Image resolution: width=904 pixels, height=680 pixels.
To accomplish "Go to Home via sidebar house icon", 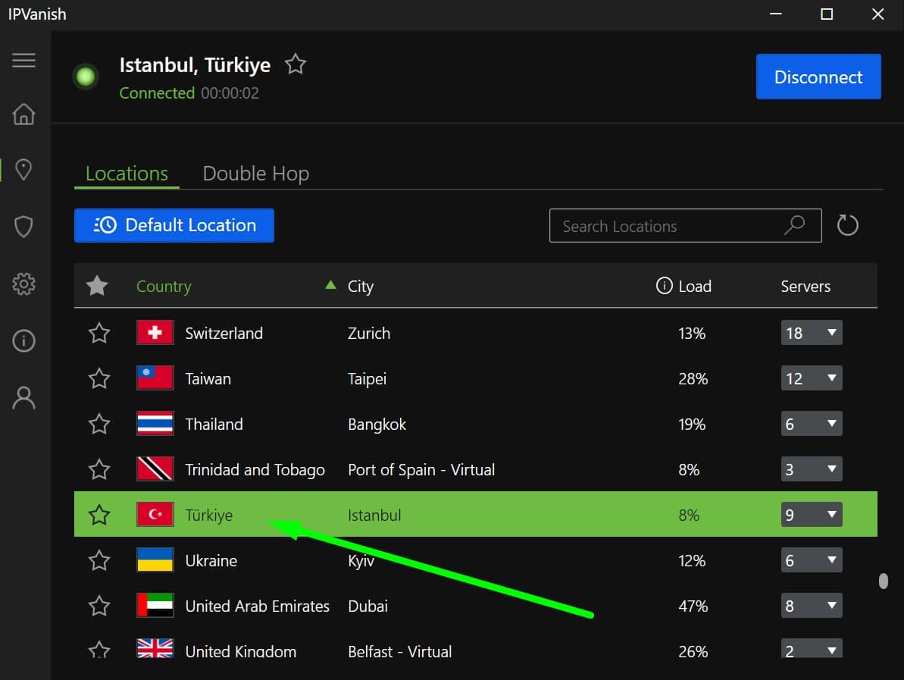I will tap(23, 114).
